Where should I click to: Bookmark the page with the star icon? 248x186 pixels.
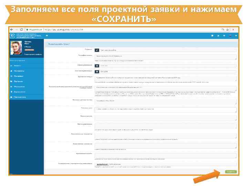click(227, 30)
